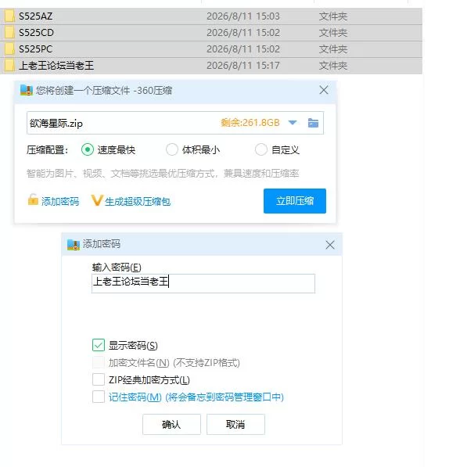Select the 上老王论坛当老王 folder name
Screen dimensions: 467x467
pos(56,65)
